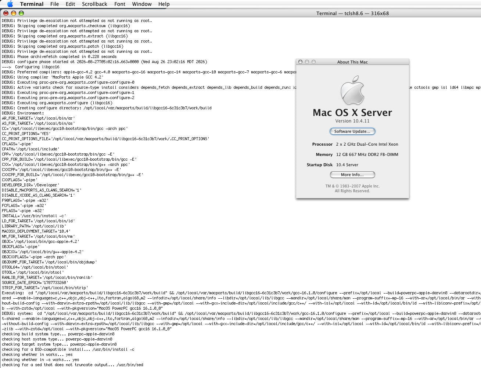Click the More Info... button
The width and height of the screenshot is (481, 368).
(352, 175)
